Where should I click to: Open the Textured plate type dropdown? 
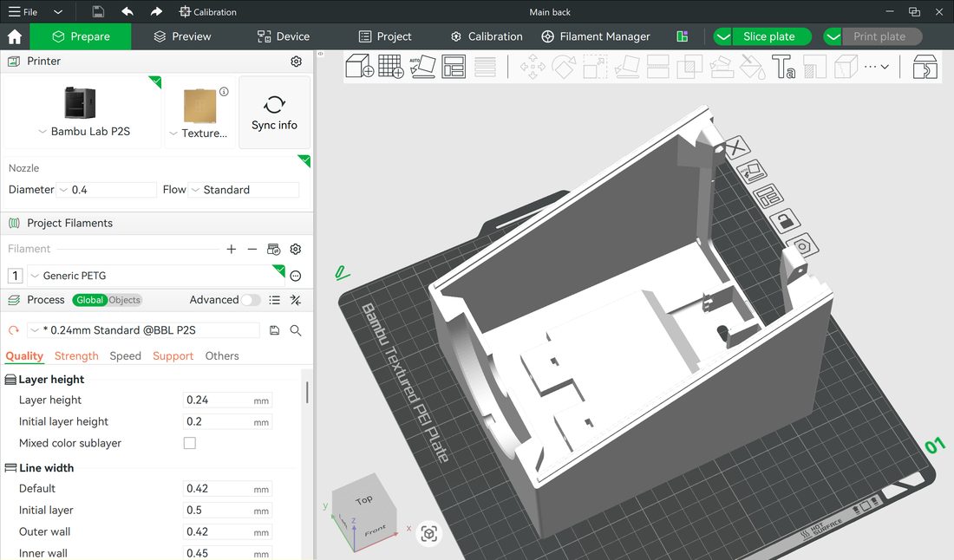pos(199,133)
